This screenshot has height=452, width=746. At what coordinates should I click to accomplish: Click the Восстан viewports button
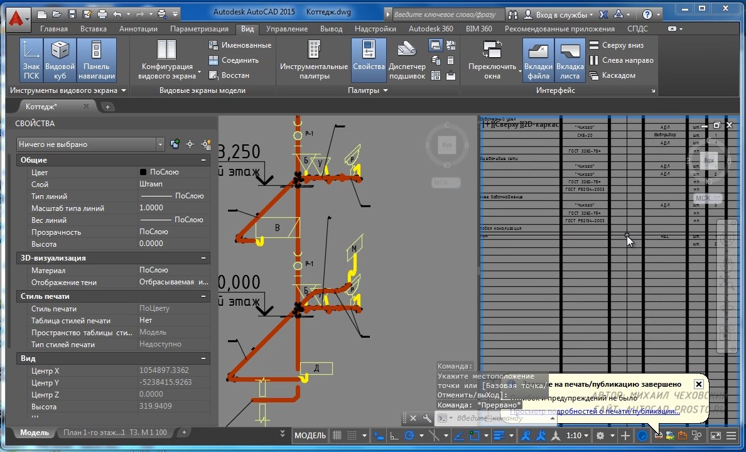[229, 75]
